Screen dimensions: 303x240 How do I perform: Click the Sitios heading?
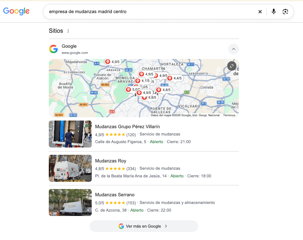coord(56,31)
